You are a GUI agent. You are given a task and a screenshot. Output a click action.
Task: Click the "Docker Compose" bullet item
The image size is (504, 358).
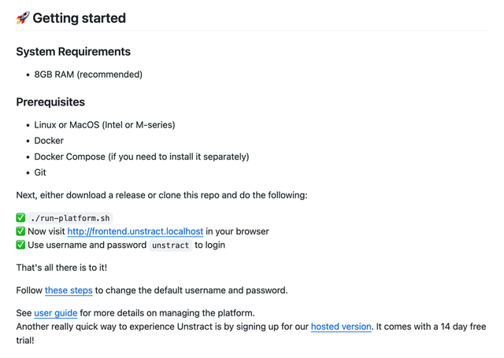(142, 157)
